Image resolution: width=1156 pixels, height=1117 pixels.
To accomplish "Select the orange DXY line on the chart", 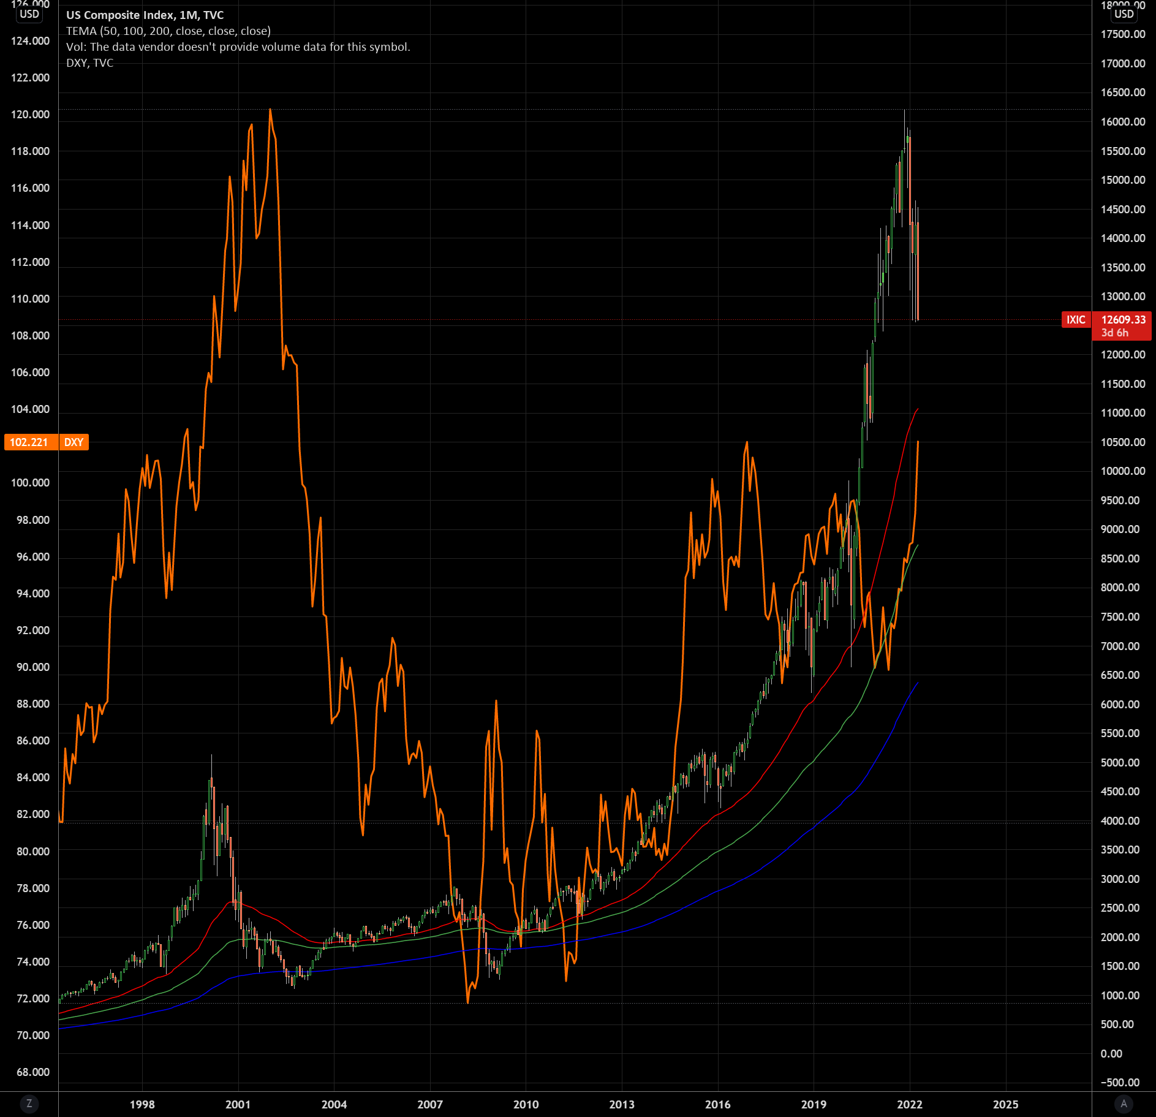I will point(270,110).
